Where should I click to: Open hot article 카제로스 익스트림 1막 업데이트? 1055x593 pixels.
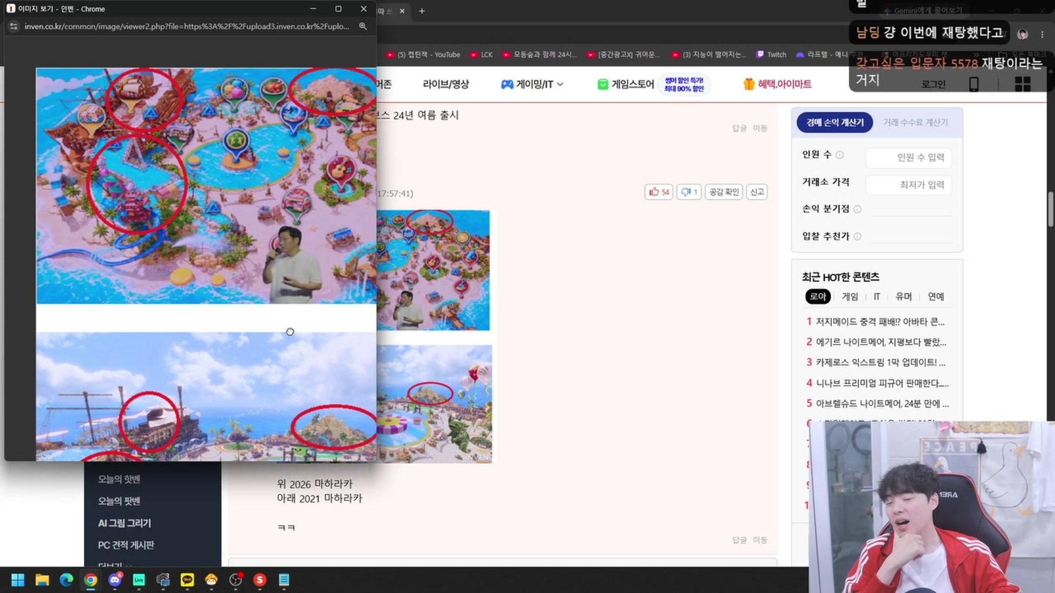pos(880,362)
